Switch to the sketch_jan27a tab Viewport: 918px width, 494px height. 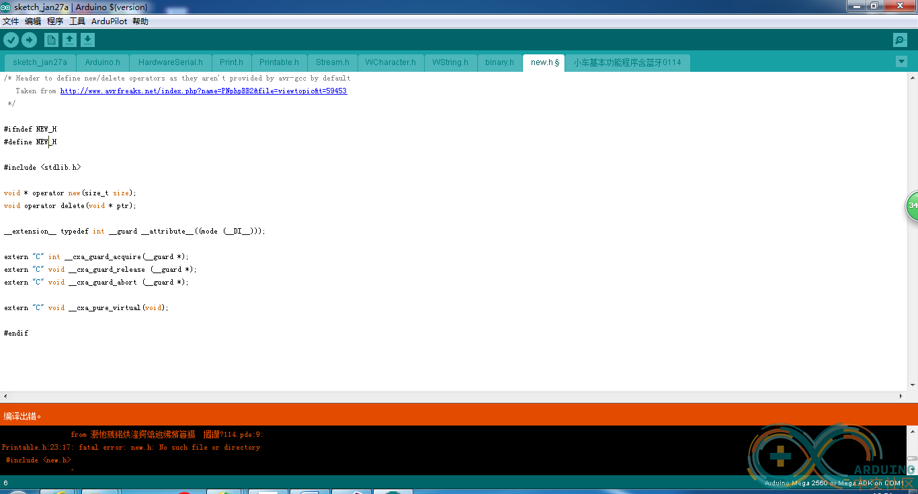pos(40,62)
